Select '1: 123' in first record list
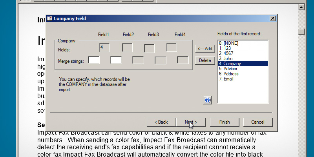314x157 pixels. point(225,48)
